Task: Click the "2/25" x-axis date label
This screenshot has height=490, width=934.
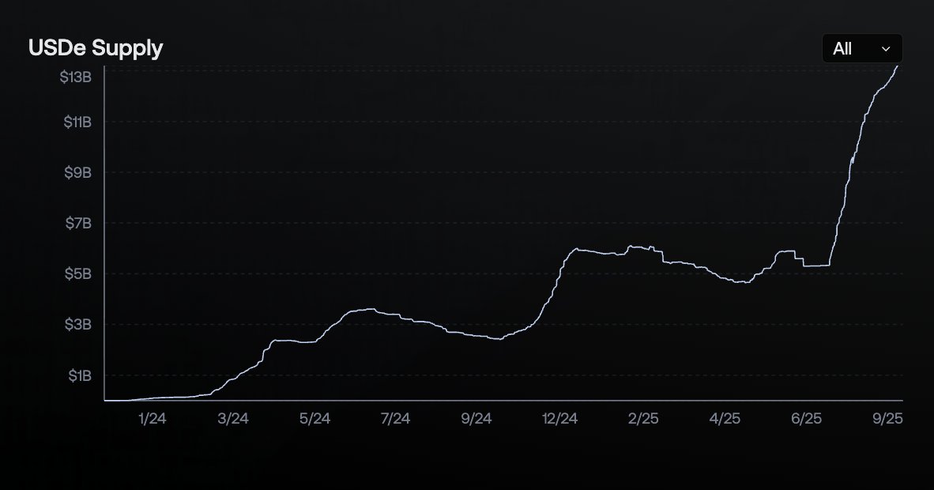Action: pos(643,418)
